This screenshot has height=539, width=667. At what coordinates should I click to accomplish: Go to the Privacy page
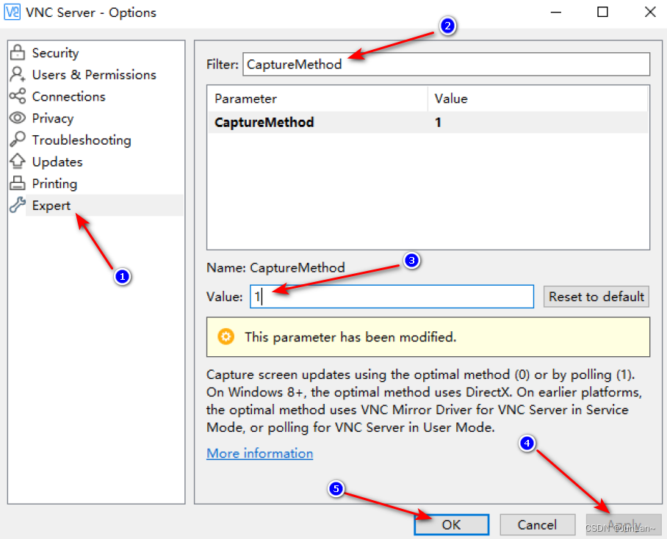coord(53,118)
